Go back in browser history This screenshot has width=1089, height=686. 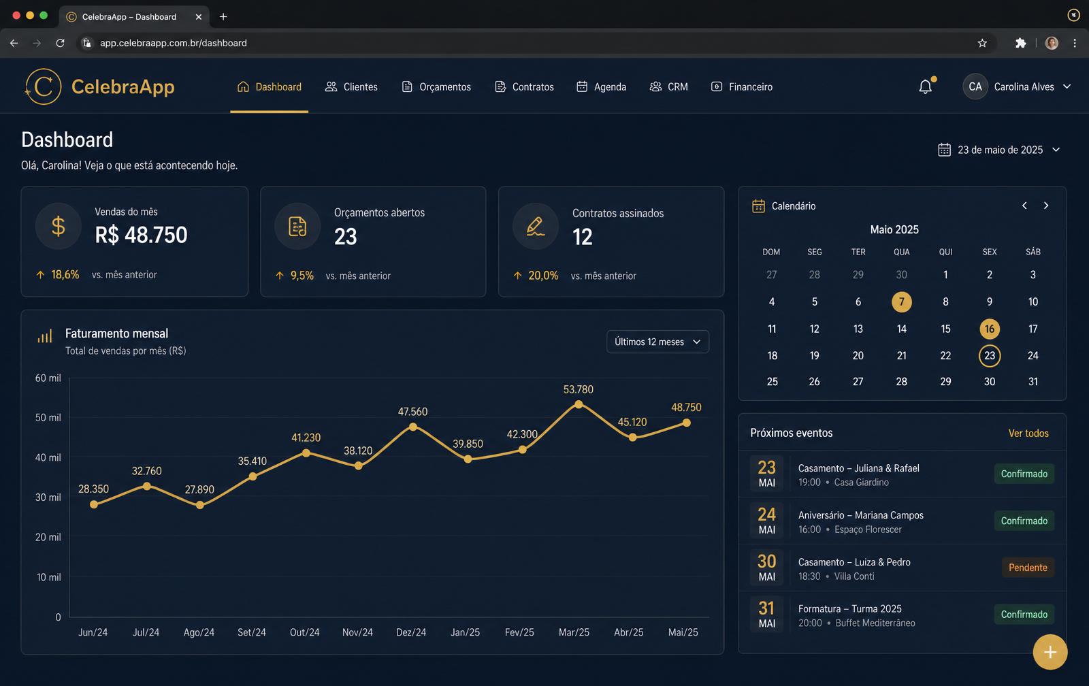[x=14, y=43]
